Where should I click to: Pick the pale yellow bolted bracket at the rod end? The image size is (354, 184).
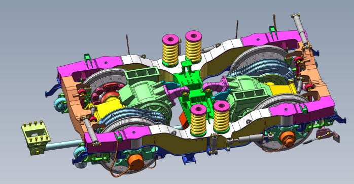(x=36, y=137)
